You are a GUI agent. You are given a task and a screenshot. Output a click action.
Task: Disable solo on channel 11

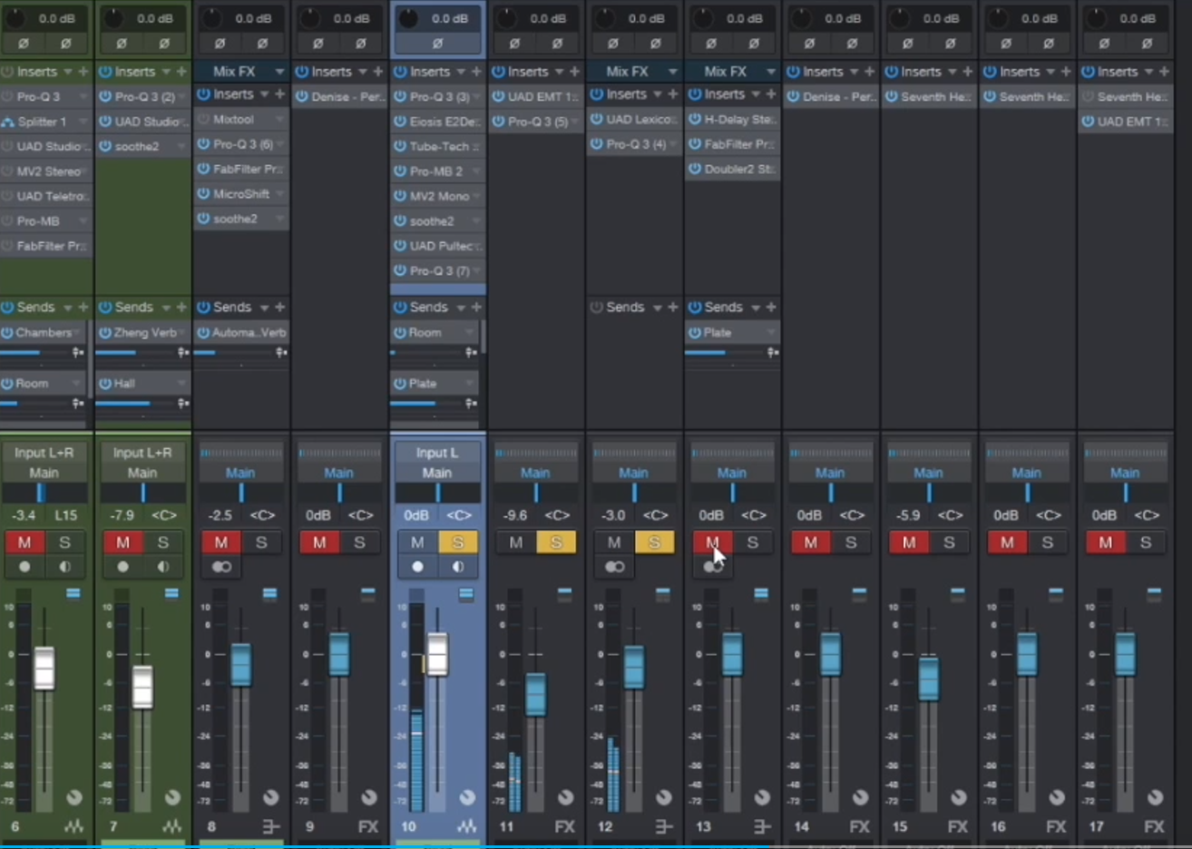coord(556,542)
